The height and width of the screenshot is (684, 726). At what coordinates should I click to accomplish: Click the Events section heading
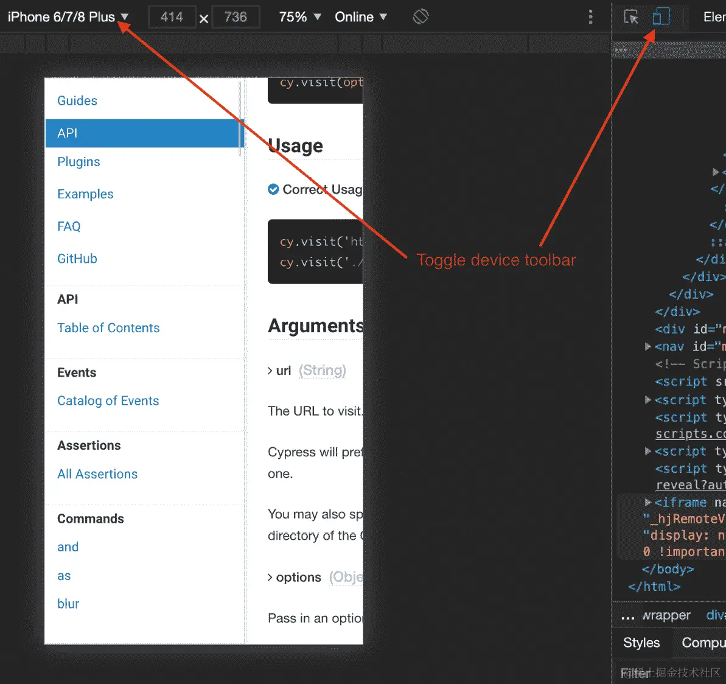pos(77,373)
